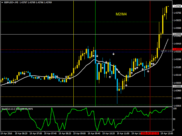Screen dimensions: 182x136
Task: Click the 1.42815 price scale value
Action: (x=177, y=106)
